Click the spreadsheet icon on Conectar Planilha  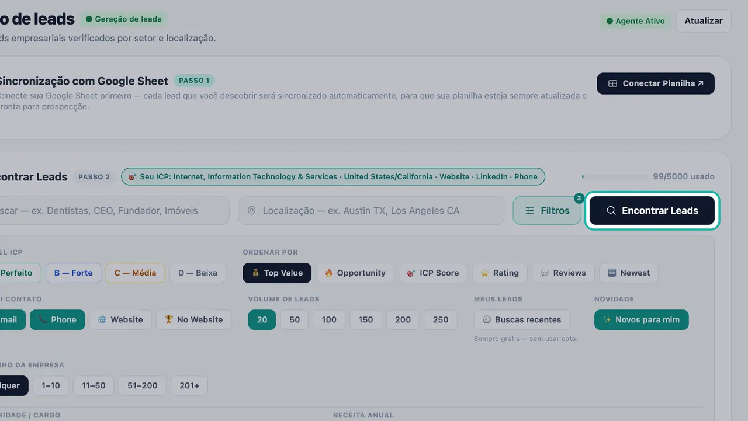[x=612, y=83]
